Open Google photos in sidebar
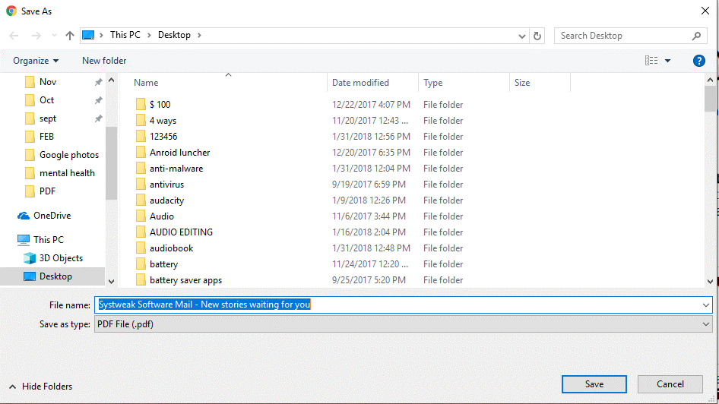Image resolution: width=719 pixels, height=404 pixels. point(68,155)
